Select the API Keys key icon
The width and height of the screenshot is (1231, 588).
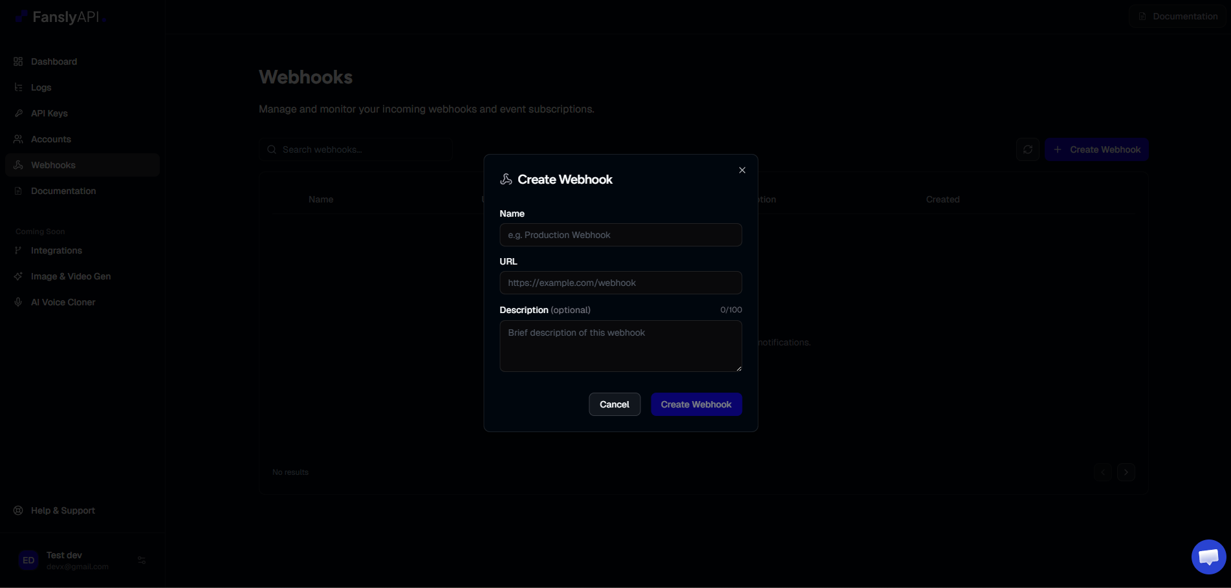18,113
